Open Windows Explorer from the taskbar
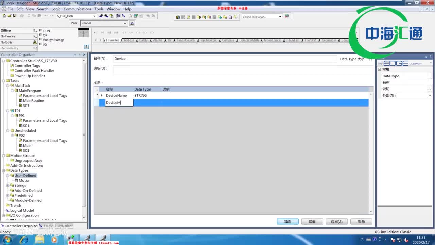The width and height of the screenshot is (435, 245). pos(39,240)
